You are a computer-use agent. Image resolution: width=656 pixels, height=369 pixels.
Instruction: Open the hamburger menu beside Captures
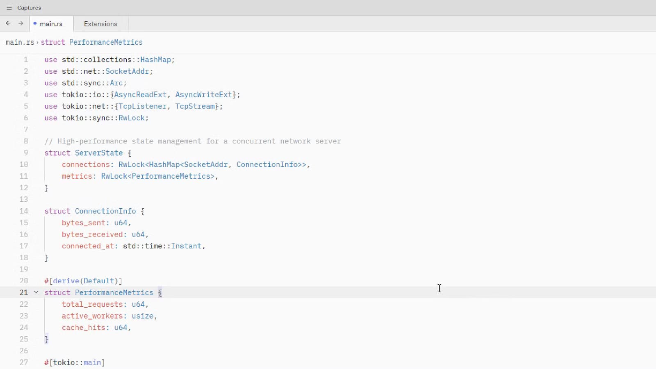pyautogui.click(x=9, y=8)
